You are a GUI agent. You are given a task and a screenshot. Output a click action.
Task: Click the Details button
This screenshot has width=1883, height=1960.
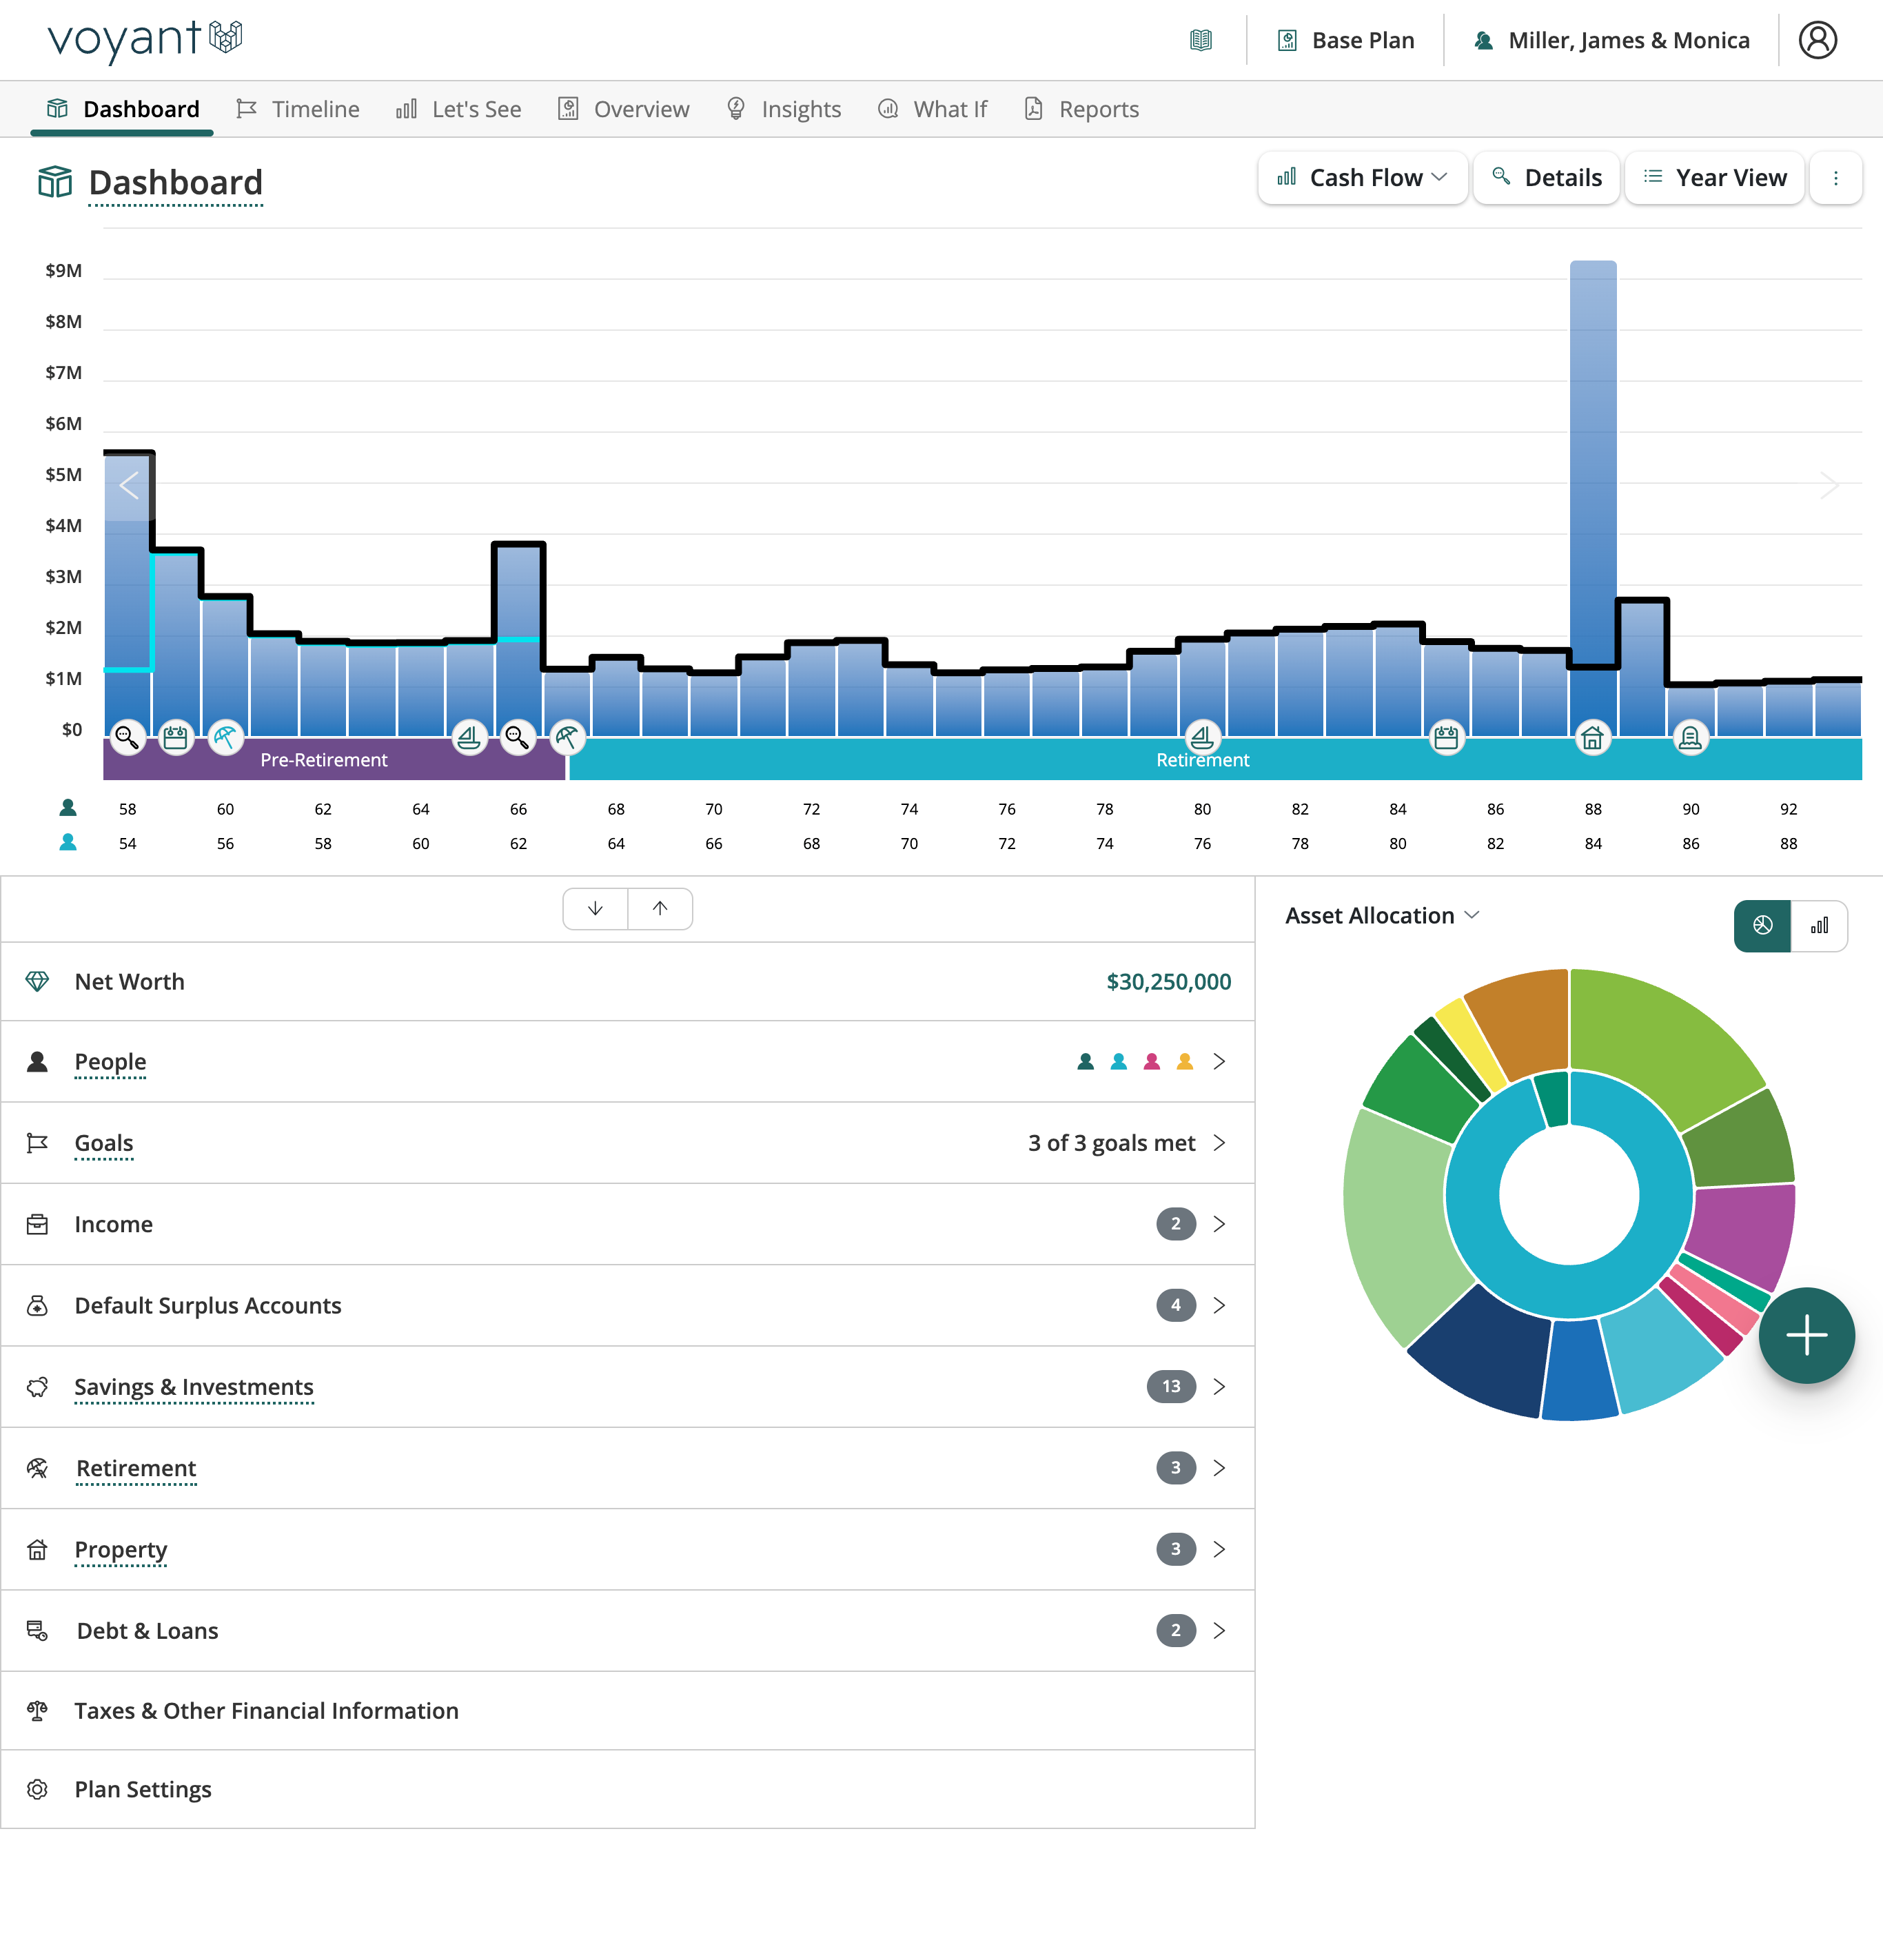1546,178
